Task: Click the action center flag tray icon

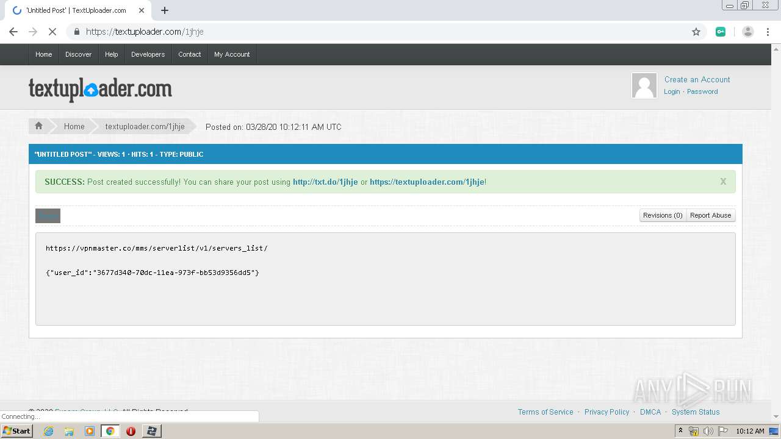Action: coord(722,431)
